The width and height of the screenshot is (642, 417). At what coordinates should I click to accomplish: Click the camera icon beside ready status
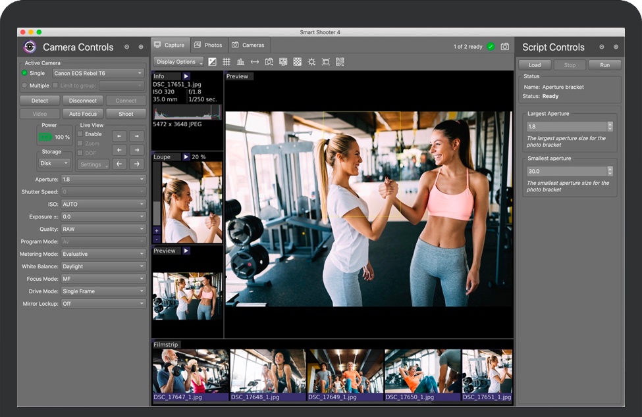[x=505, y=47]
